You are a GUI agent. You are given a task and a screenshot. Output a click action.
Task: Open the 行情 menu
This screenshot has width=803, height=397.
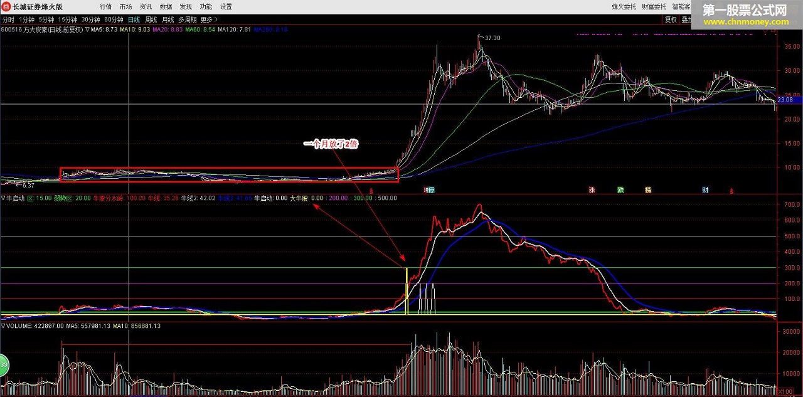click(105, 7)
